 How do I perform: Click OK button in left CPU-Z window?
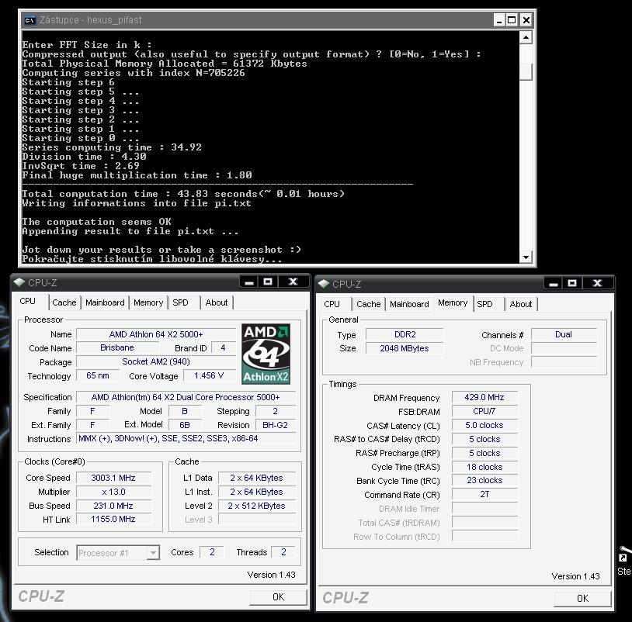pyautogui.click(x=278, y=596)
